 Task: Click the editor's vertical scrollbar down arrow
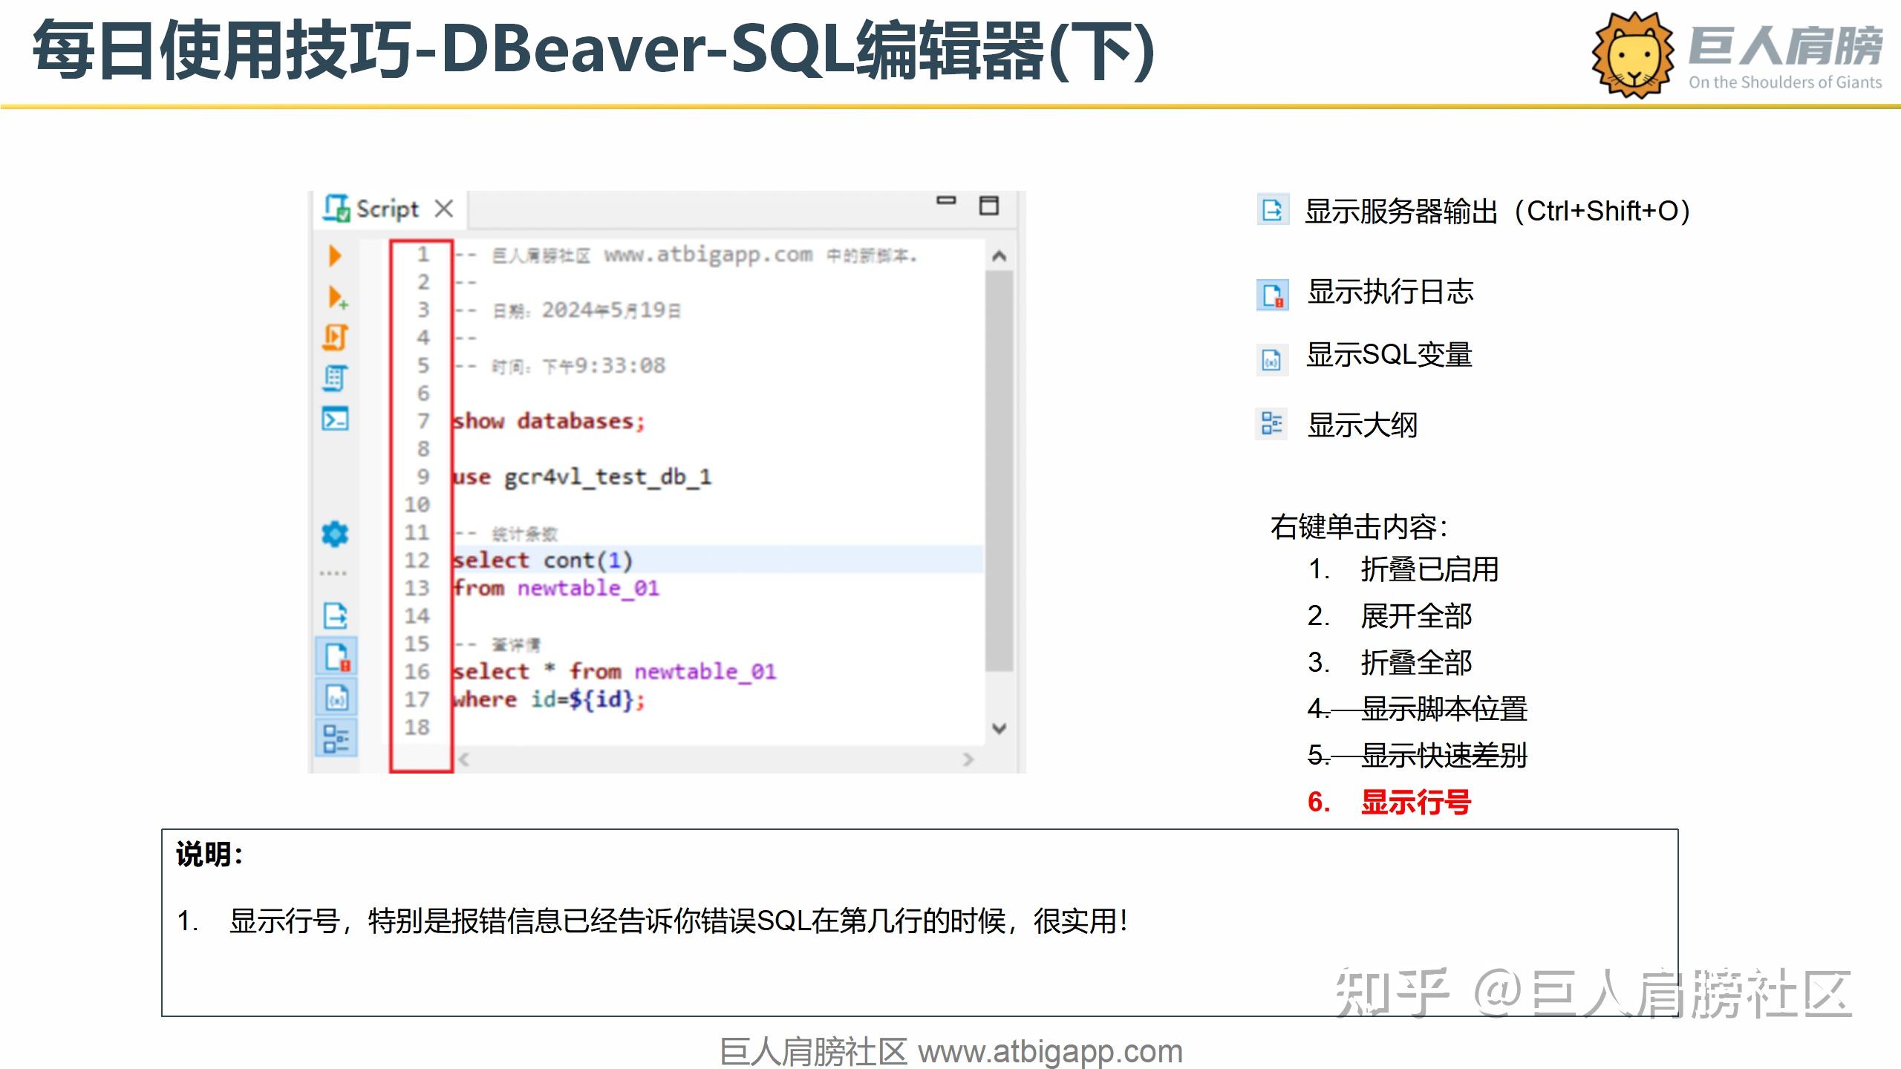999,728
